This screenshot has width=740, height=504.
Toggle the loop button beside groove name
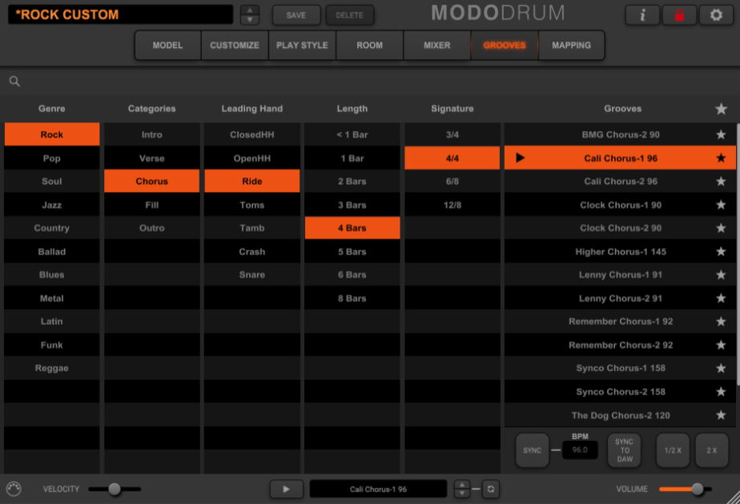[x=491, y=489]
